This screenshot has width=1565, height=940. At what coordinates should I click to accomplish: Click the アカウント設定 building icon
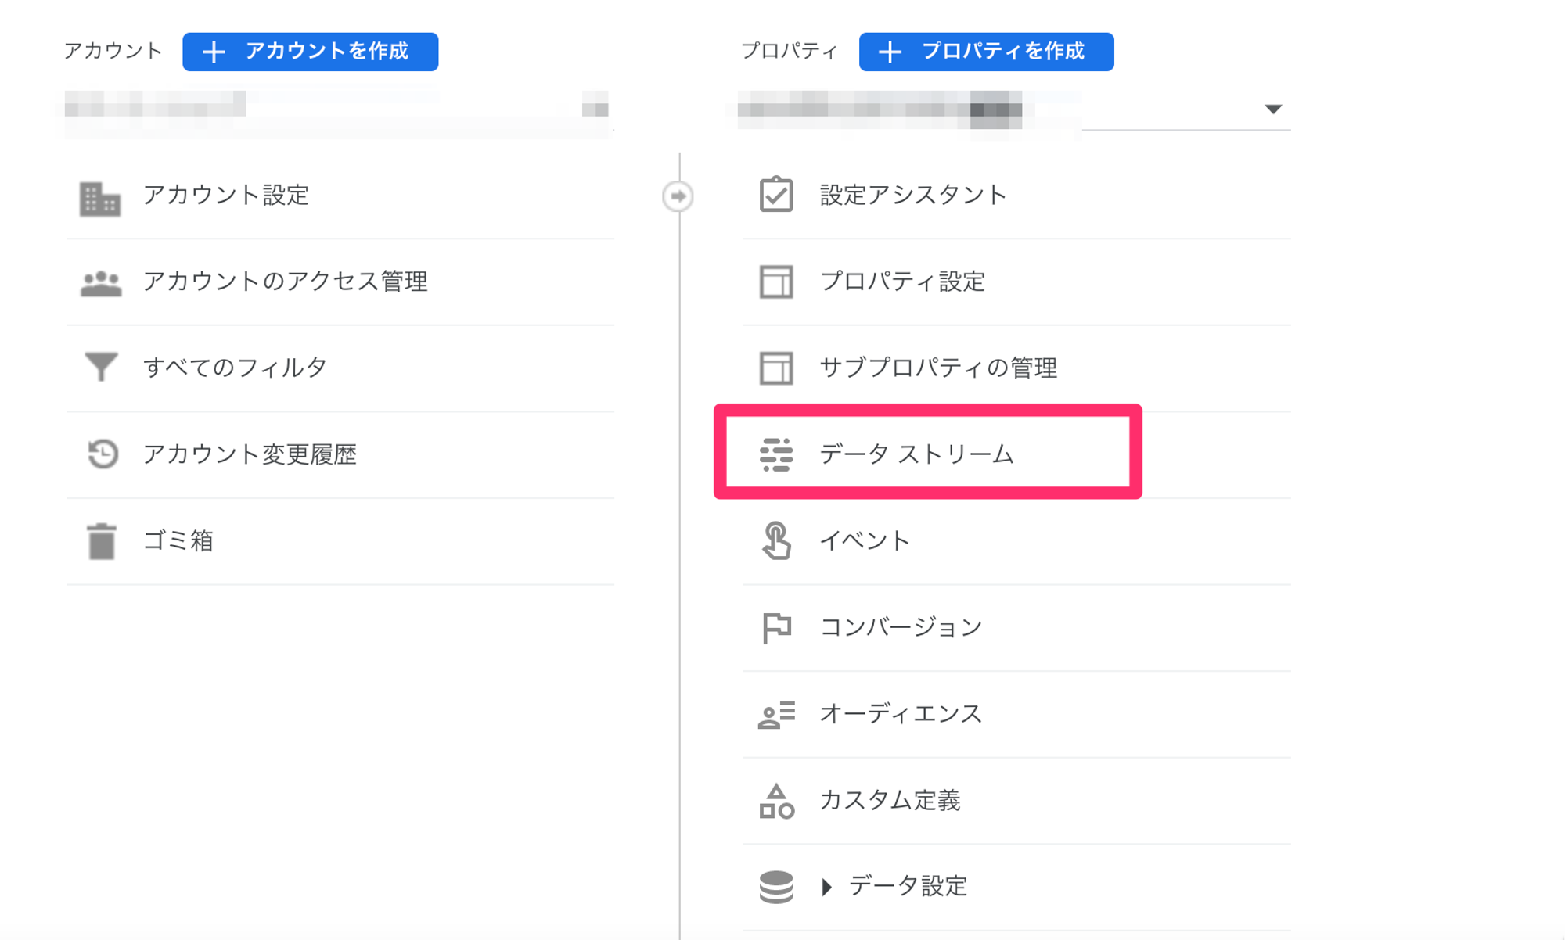(100, 199)
